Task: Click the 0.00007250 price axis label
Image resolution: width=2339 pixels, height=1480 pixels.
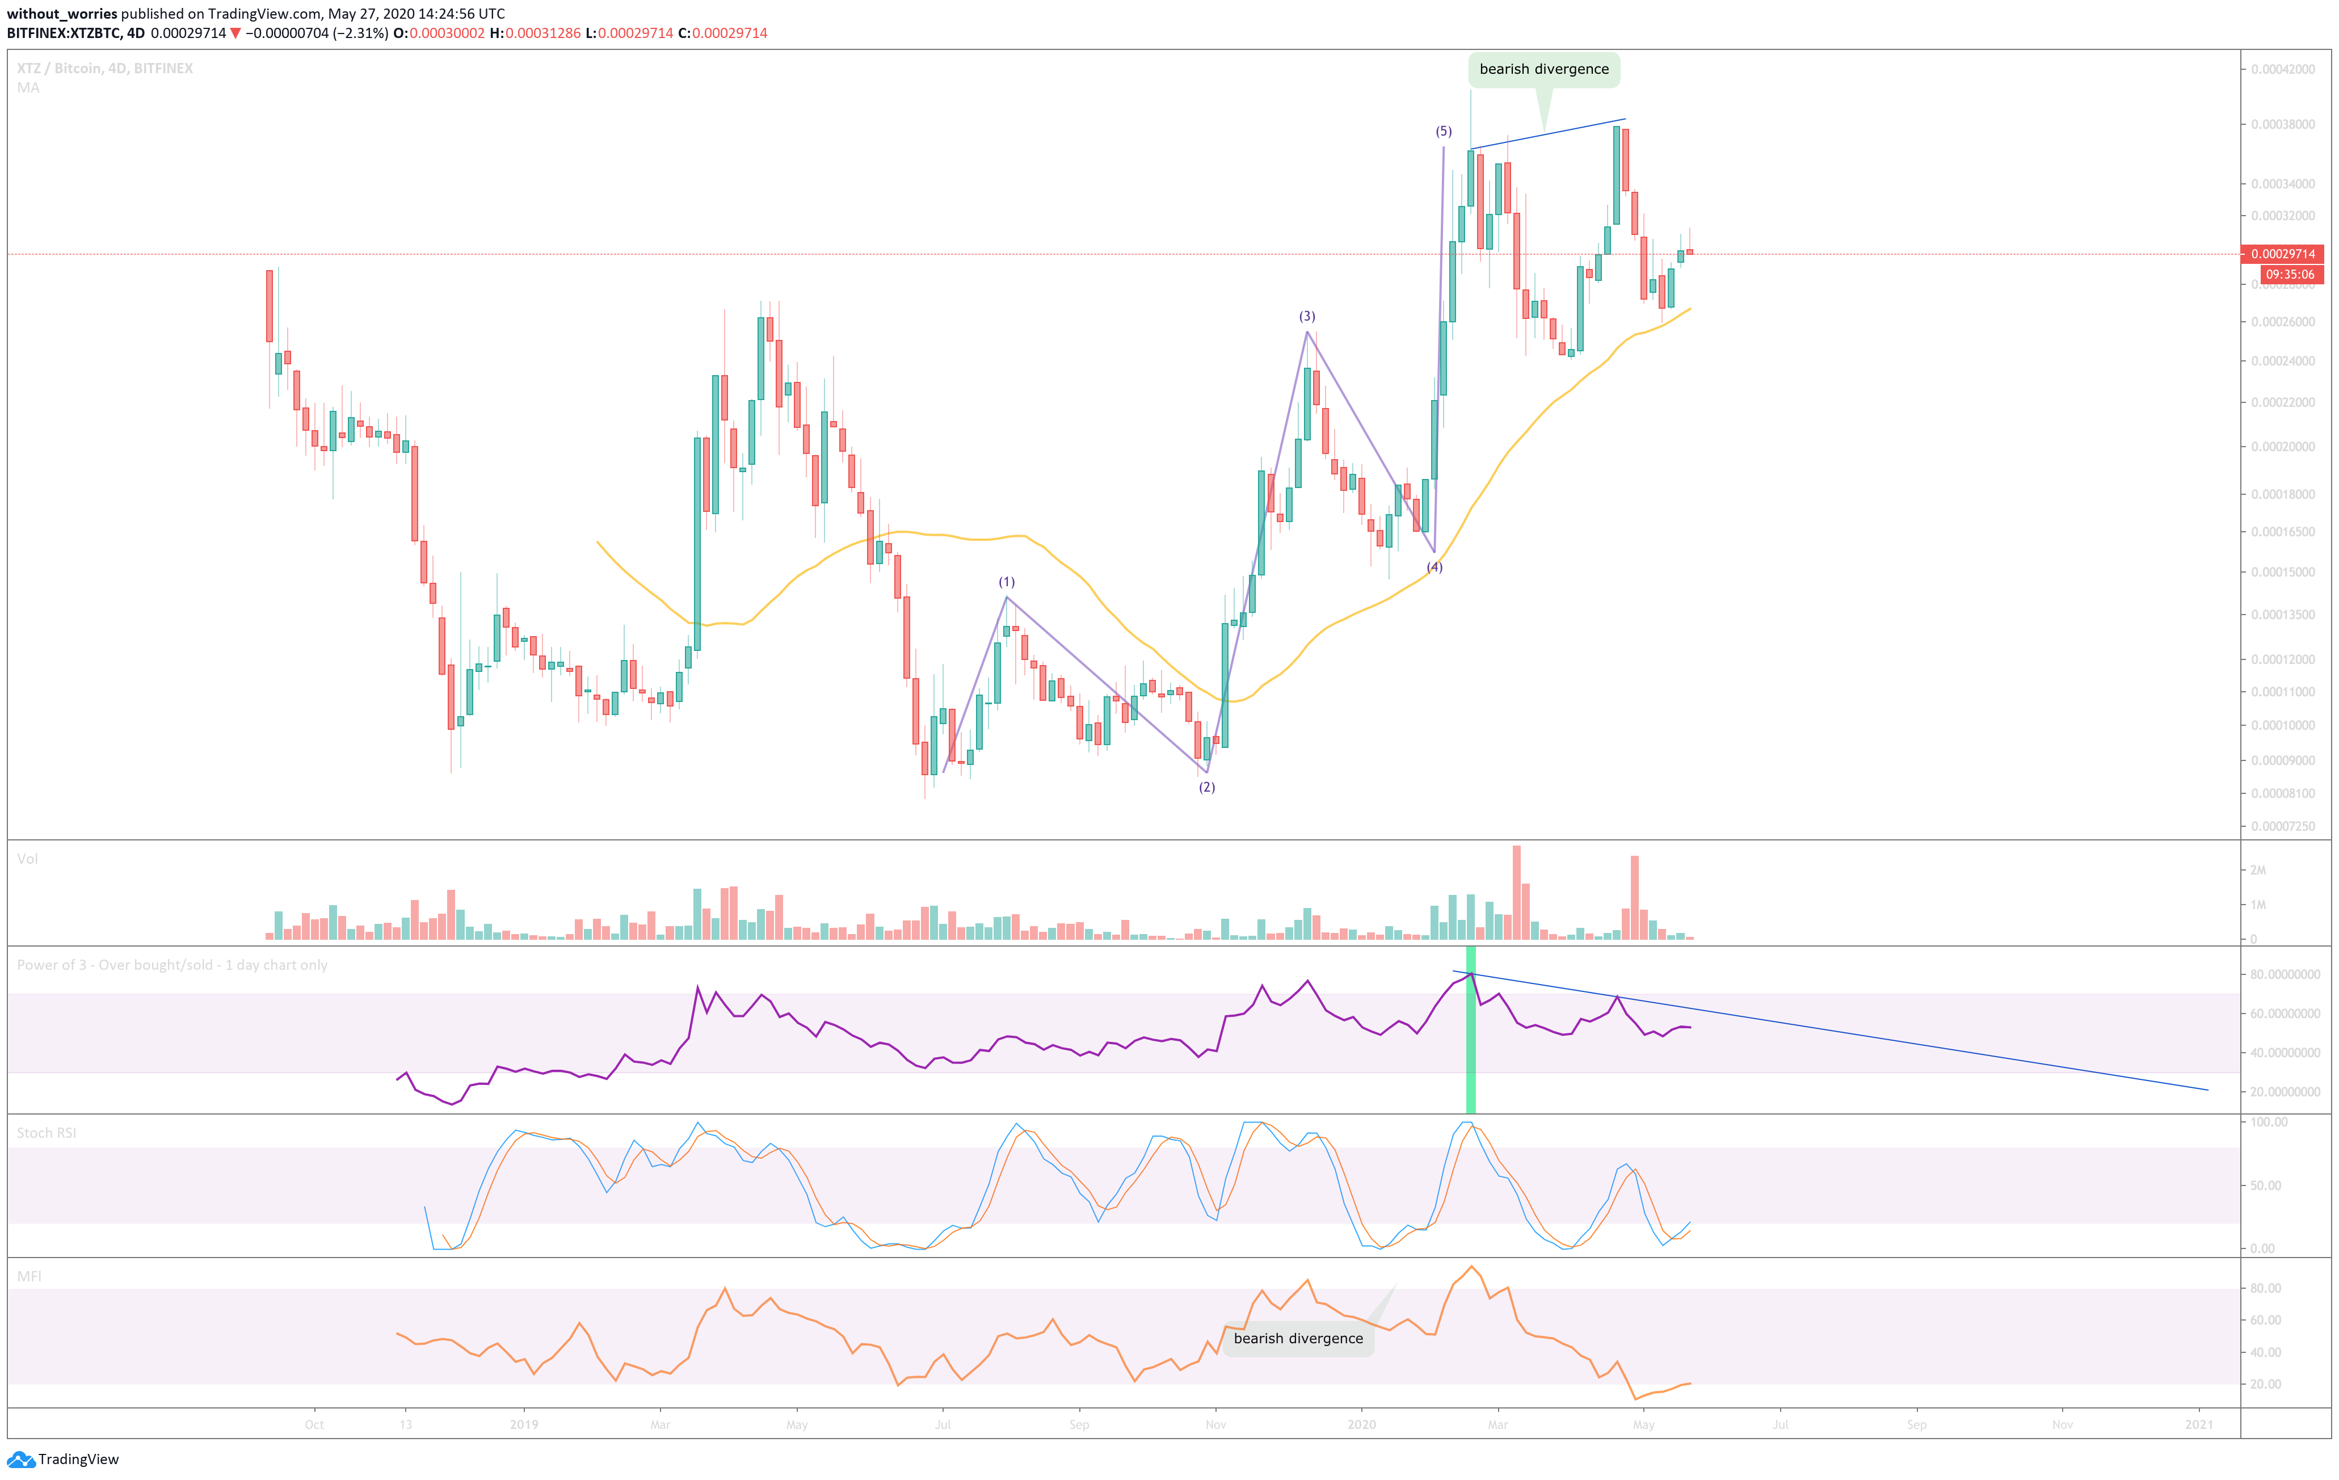Action: tap(2283, 826)
